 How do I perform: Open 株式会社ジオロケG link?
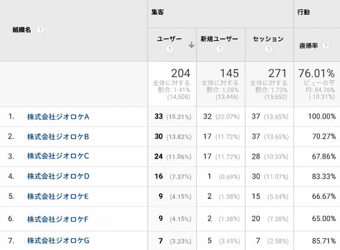click(58, 241)
